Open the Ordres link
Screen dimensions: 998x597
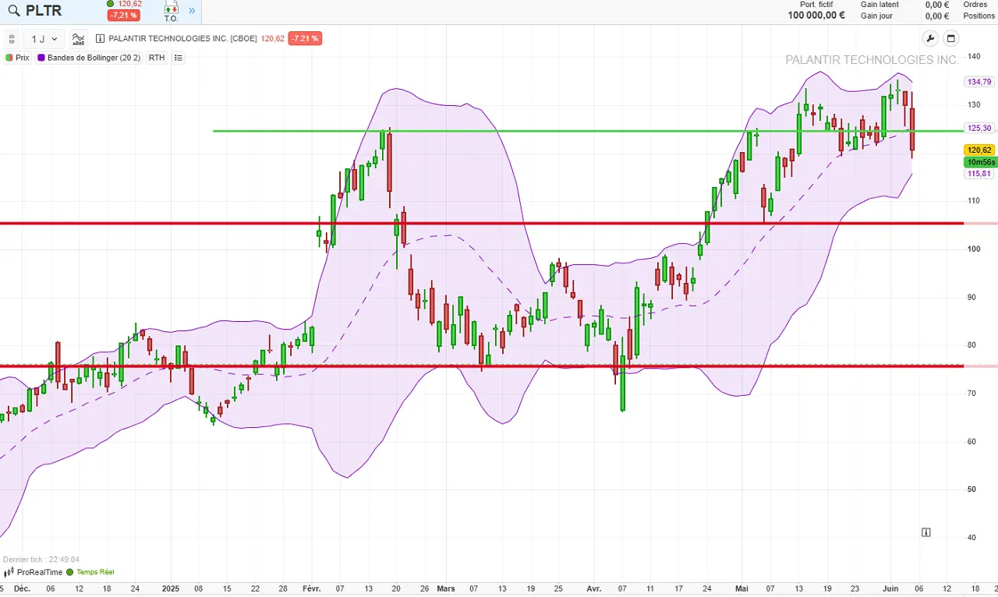tap(975, 5)
